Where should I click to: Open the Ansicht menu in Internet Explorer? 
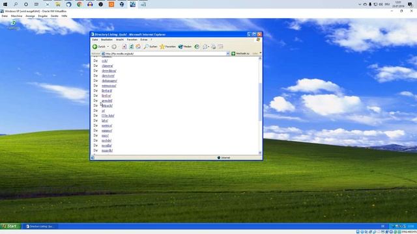click(120, 40)
